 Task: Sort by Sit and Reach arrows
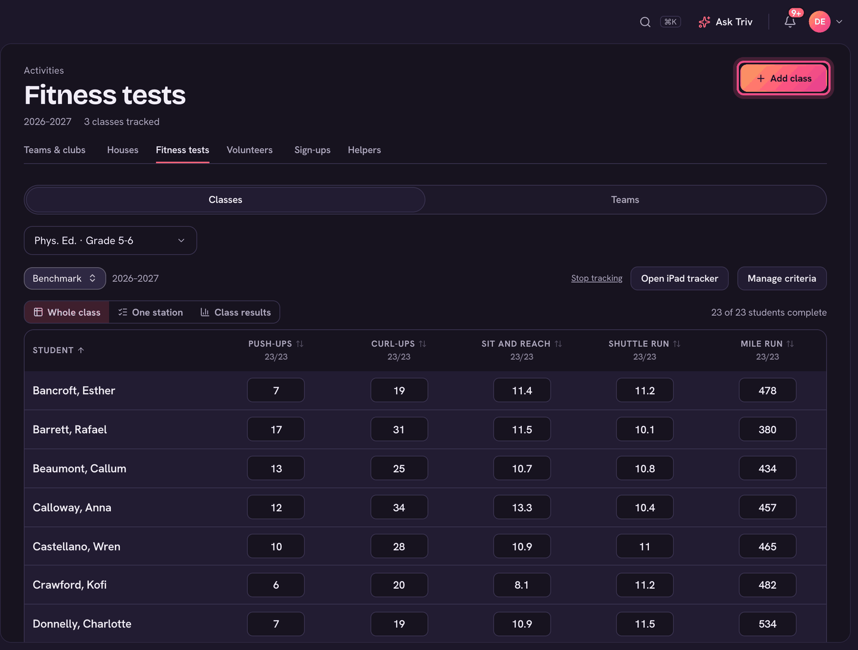[x=558, y=344]
